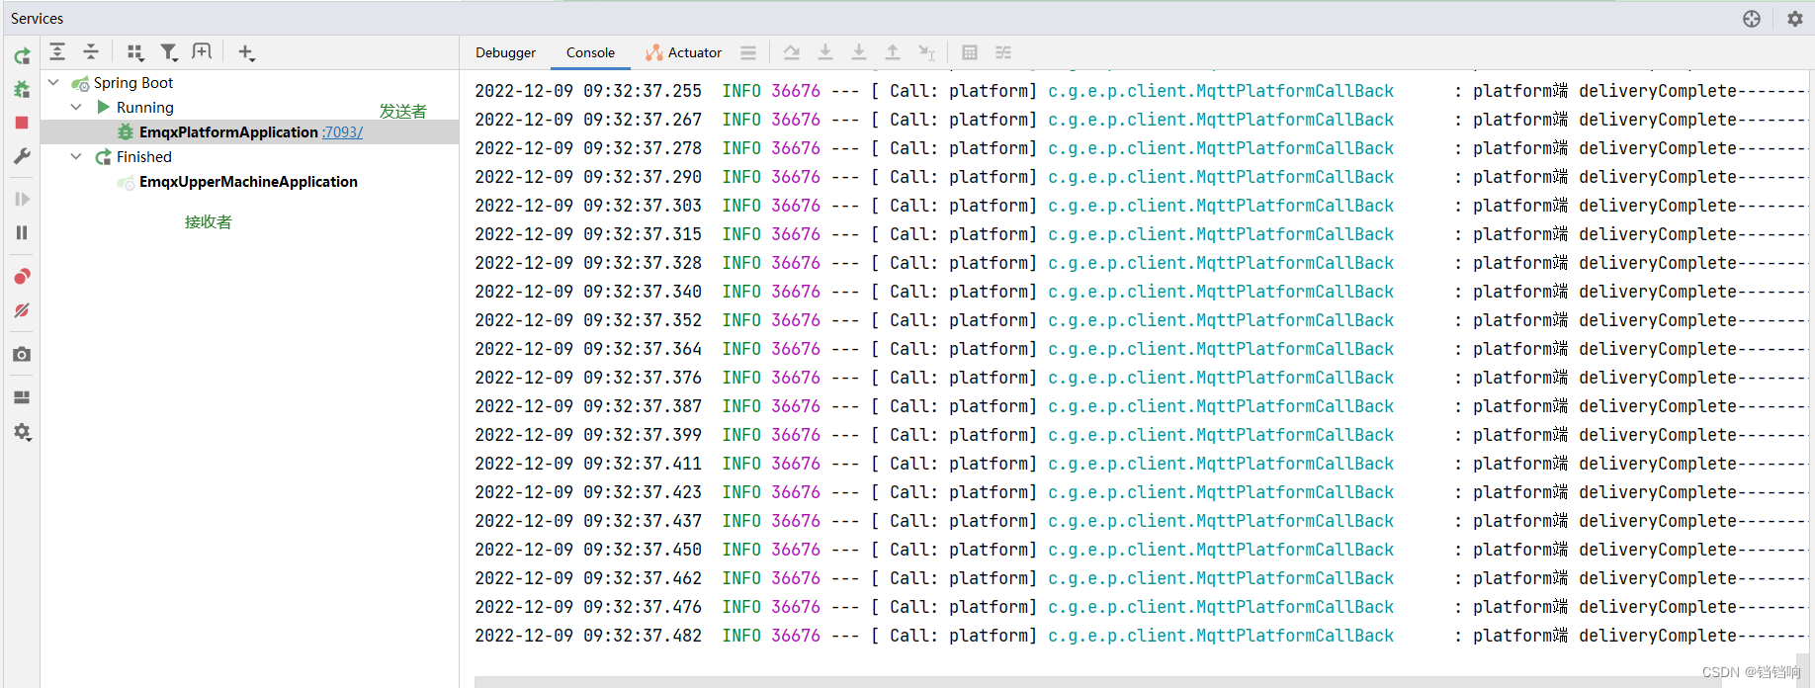Select EmqxPlatformApplication in the services tree
This screenshot has height=688, width=1815.
click(228, 132)
